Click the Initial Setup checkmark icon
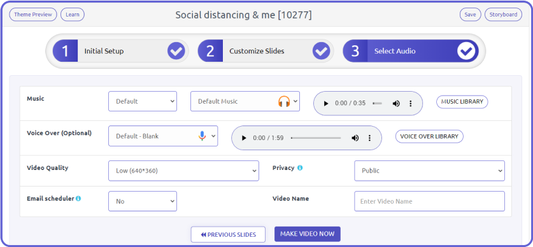The width and height of the screenshot is (533, 247). pos(176,51)
